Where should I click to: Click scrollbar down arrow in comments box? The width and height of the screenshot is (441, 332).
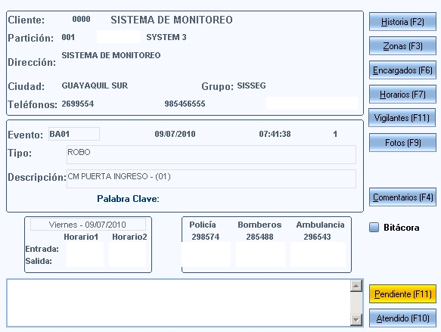[x=356, y=320]
